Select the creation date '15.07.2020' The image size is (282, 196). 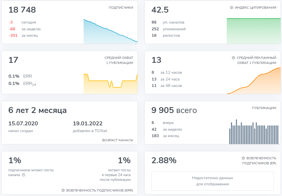tap(23, 123)
